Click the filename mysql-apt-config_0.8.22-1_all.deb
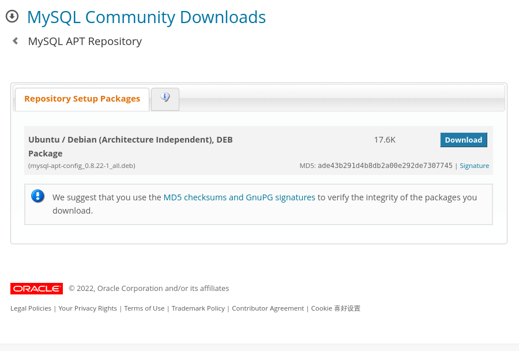 click(x=82, y=166)
